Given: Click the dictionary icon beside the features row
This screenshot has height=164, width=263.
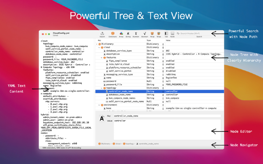Looking at the screenshot, I should tap(104, 58).
